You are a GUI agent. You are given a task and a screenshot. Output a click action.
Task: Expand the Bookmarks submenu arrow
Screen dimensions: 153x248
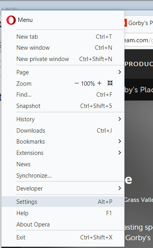click(x=120, y=141)
